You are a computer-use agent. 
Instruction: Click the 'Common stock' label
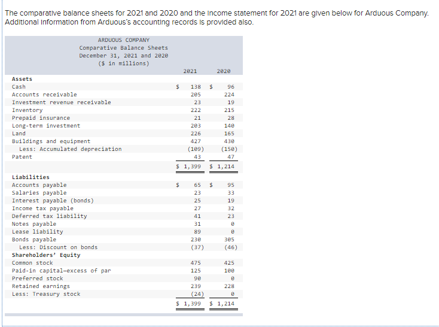pos(32,263)
